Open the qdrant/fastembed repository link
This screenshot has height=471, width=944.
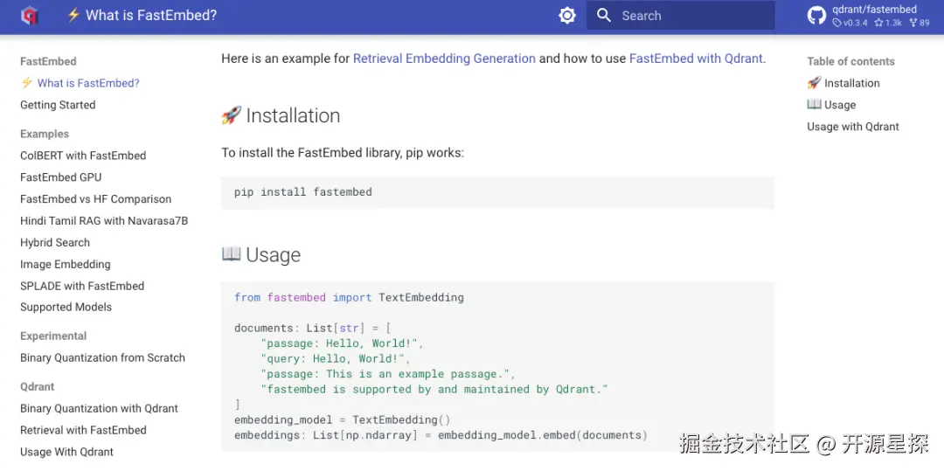(x=874, y=10)
